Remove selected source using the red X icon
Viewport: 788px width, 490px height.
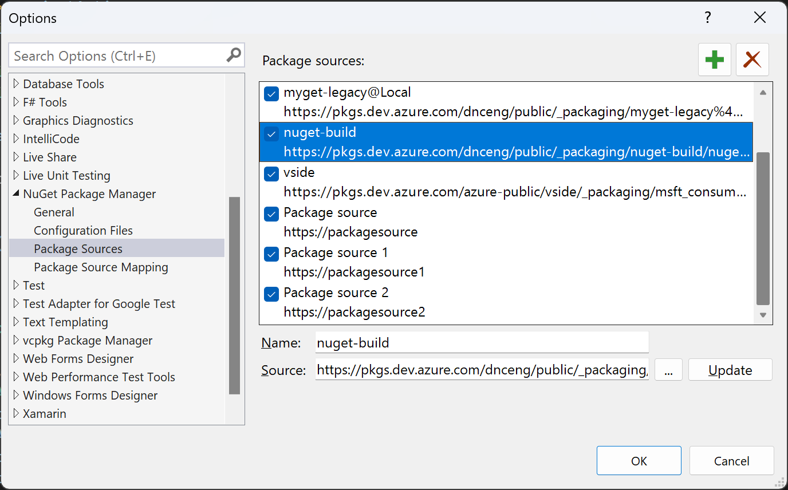click(x=752, y=60)
